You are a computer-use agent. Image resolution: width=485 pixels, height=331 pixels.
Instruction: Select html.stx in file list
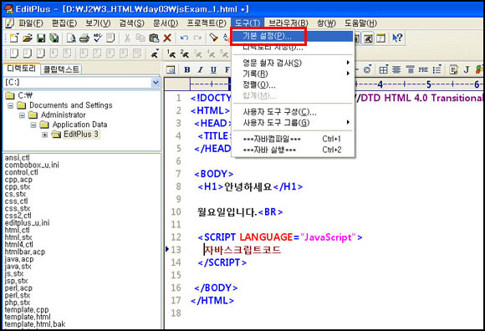[x=18, y=237]
